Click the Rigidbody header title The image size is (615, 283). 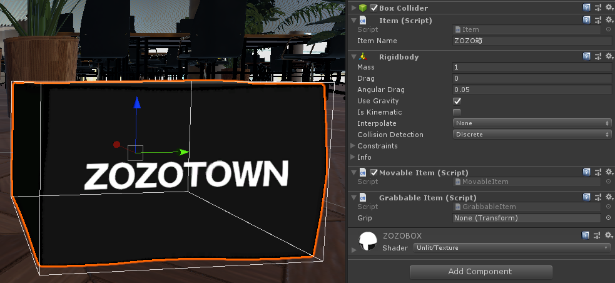click(x=399, y=57)
